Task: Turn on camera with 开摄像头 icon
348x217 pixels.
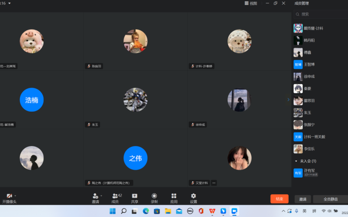Action: coord(9,196)
